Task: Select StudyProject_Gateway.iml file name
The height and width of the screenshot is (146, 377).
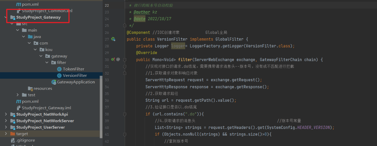Action: (x=47, y=108)
